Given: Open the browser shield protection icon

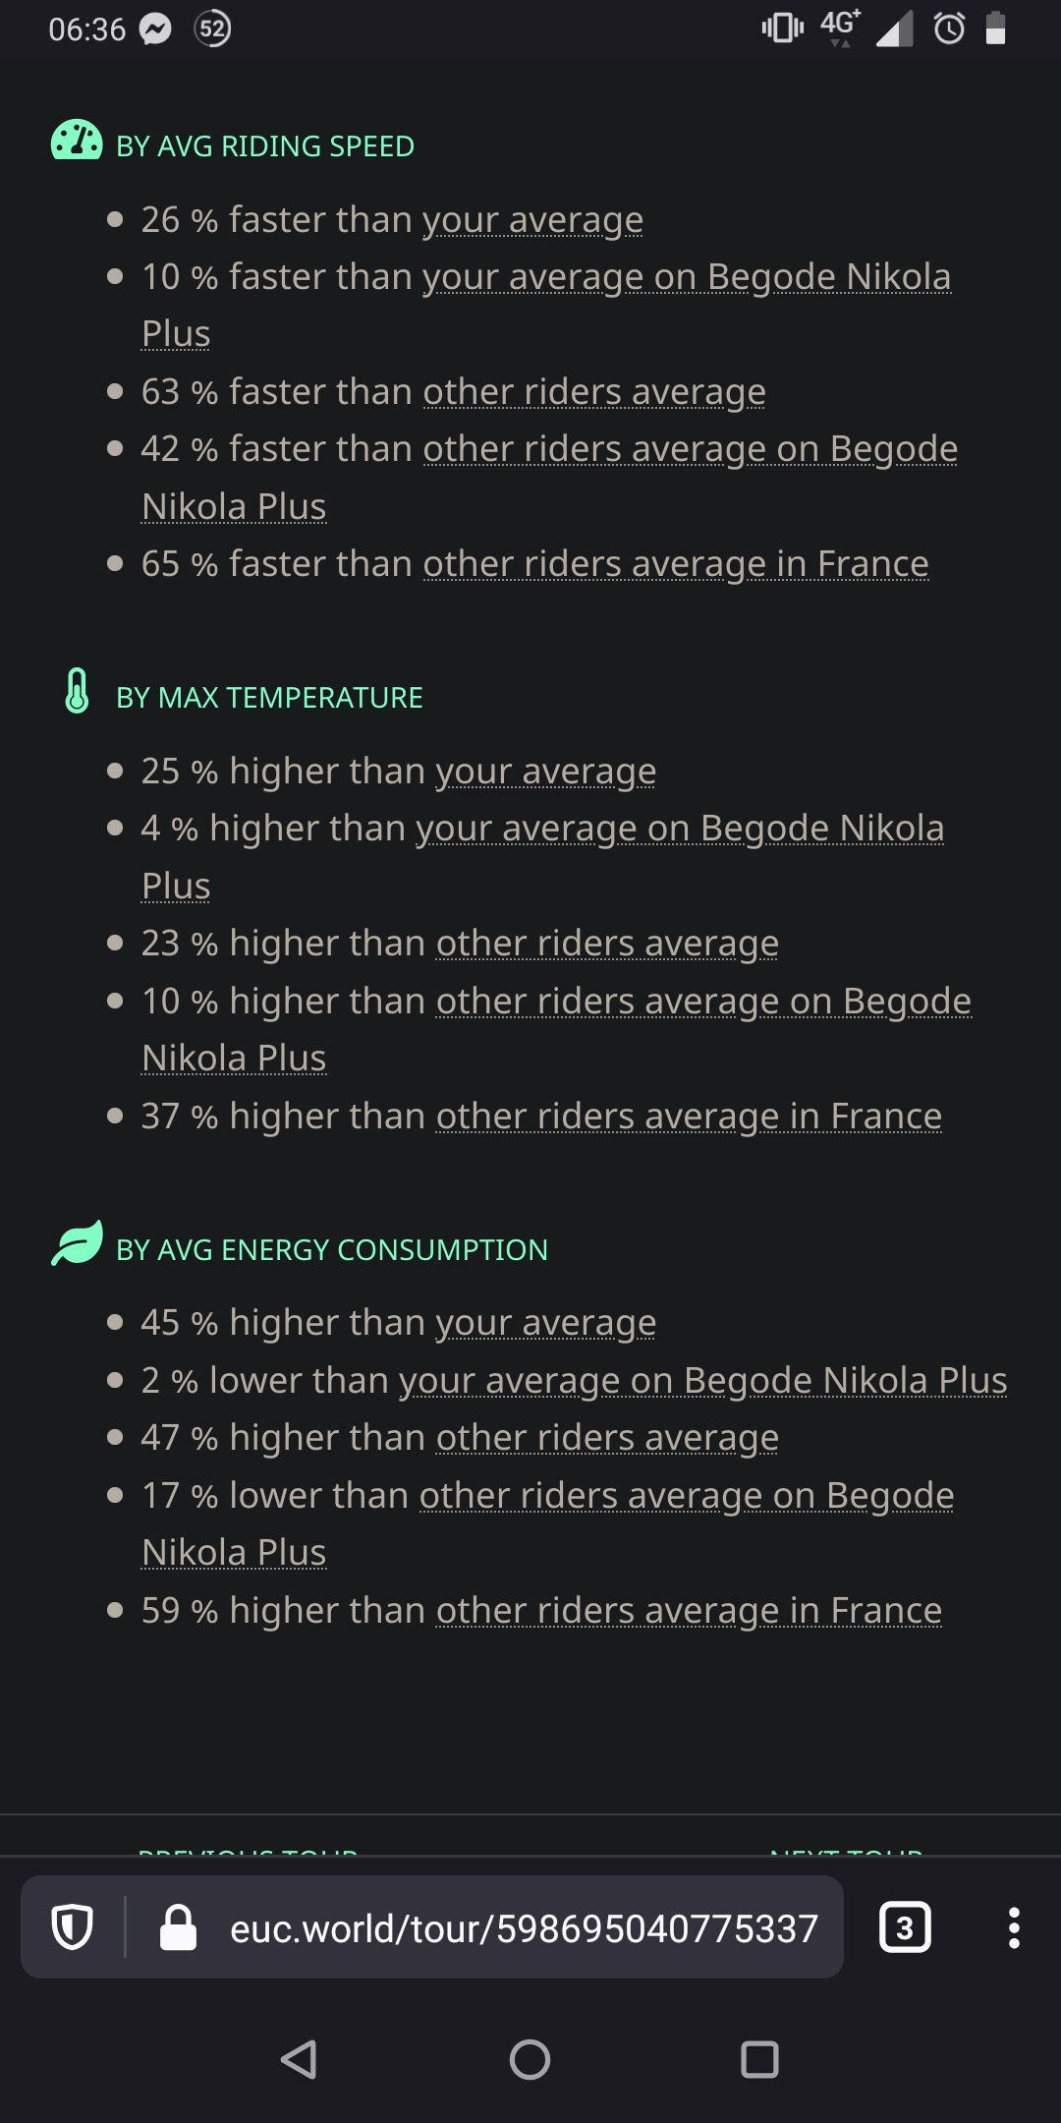Looking at the screenshot, I should [72, 1927].
